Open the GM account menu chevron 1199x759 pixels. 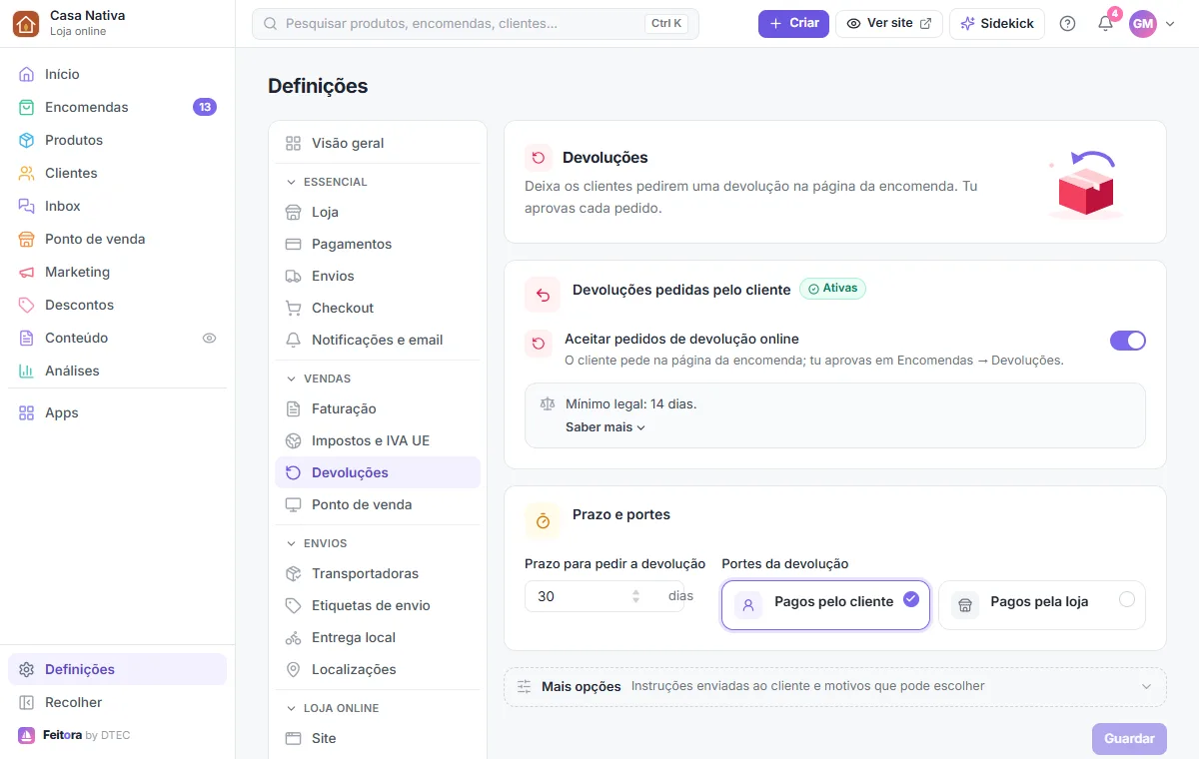coord(1170,24)
